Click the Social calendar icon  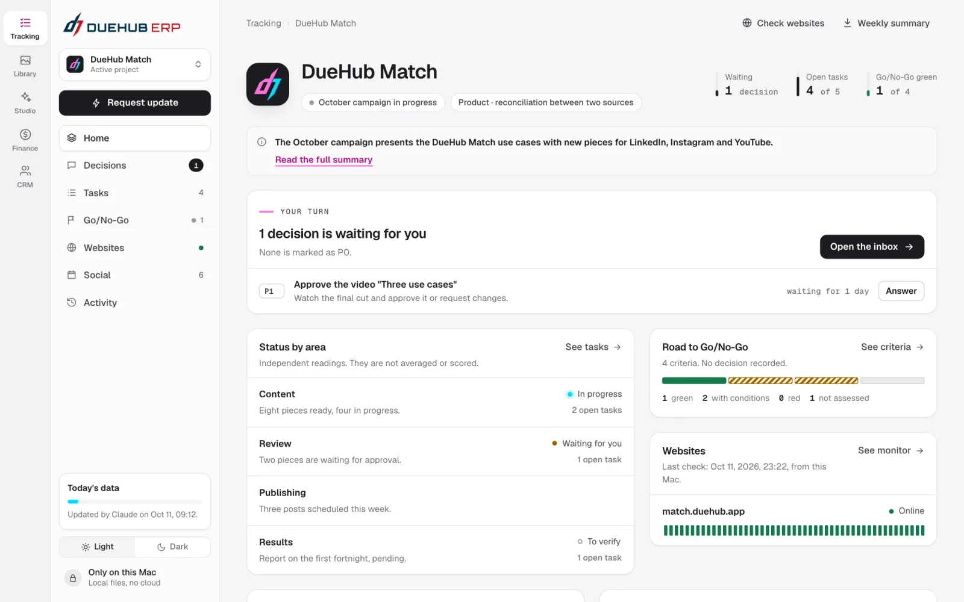pyautogui.click(x=72, y=275)
